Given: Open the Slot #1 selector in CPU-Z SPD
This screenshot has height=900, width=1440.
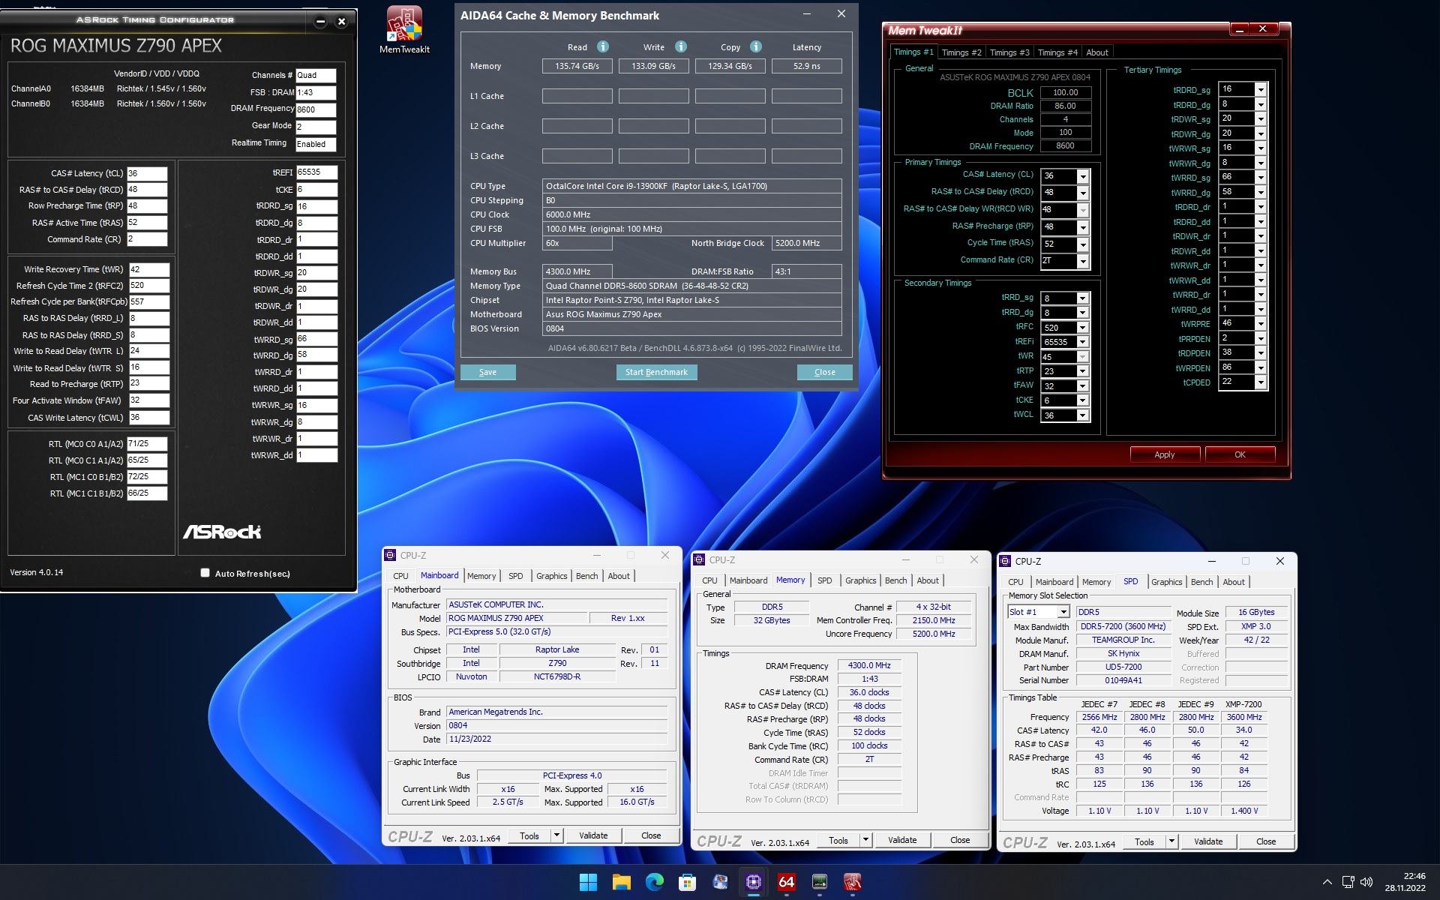Looking at the screenshot, I should (1039, 612).
